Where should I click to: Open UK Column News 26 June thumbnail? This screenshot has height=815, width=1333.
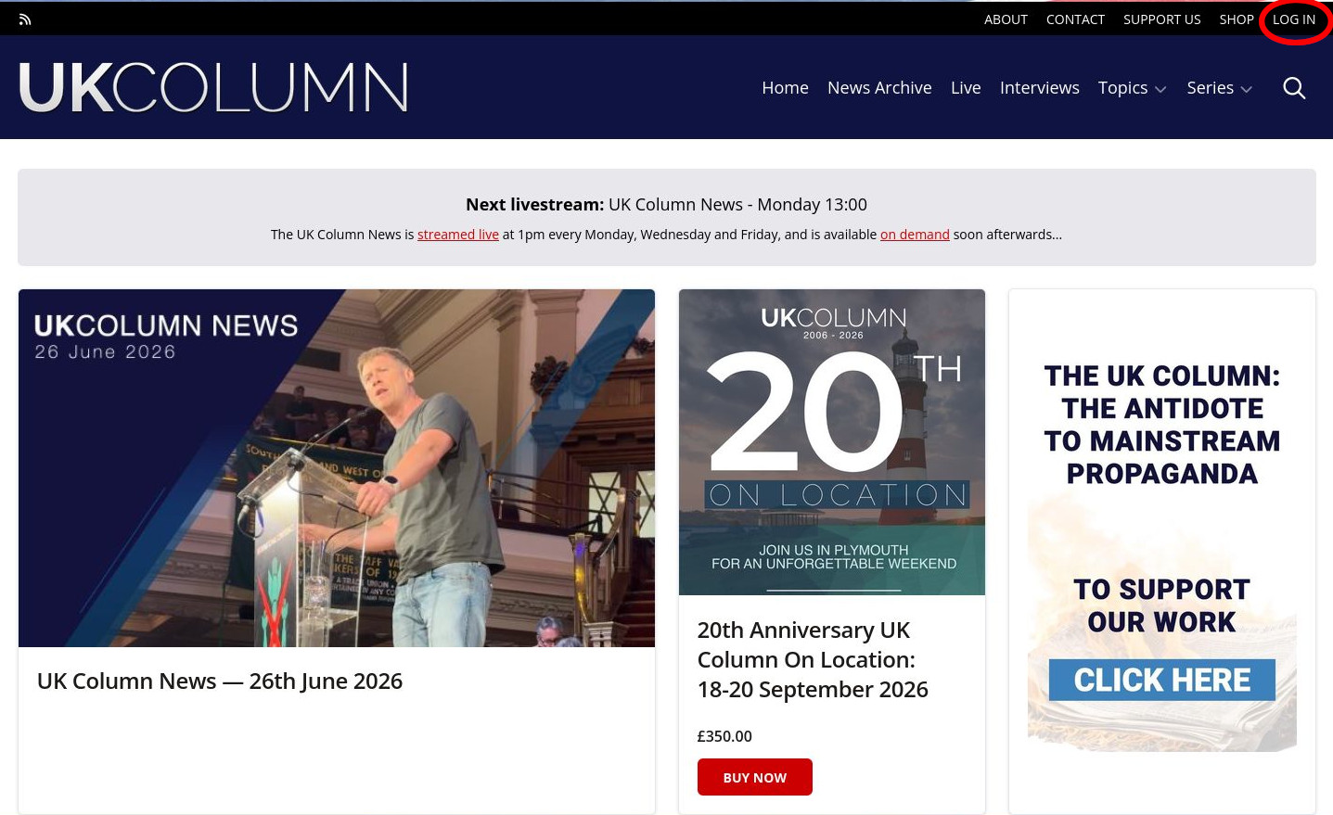pos(337,468)
